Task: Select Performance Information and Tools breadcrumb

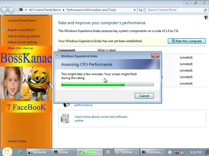Action: [91, 10]
